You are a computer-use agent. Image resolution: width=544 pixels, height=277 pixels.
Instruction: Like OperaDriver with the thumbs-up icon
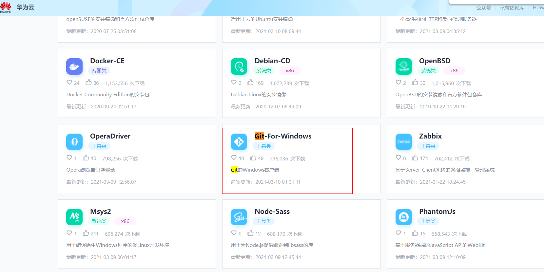[86, 158]
